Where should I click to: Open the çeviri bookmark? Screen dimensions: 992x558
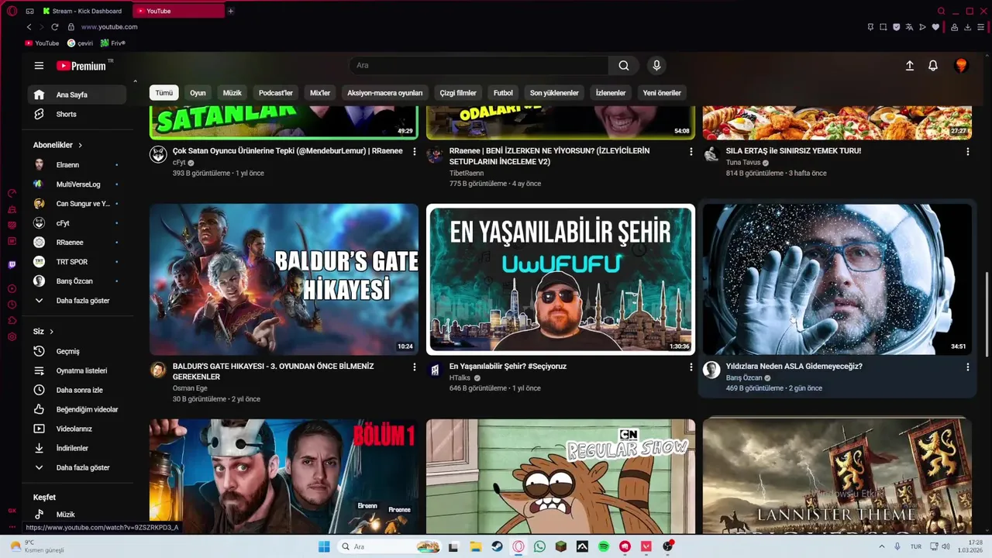(x=80, y=43)
